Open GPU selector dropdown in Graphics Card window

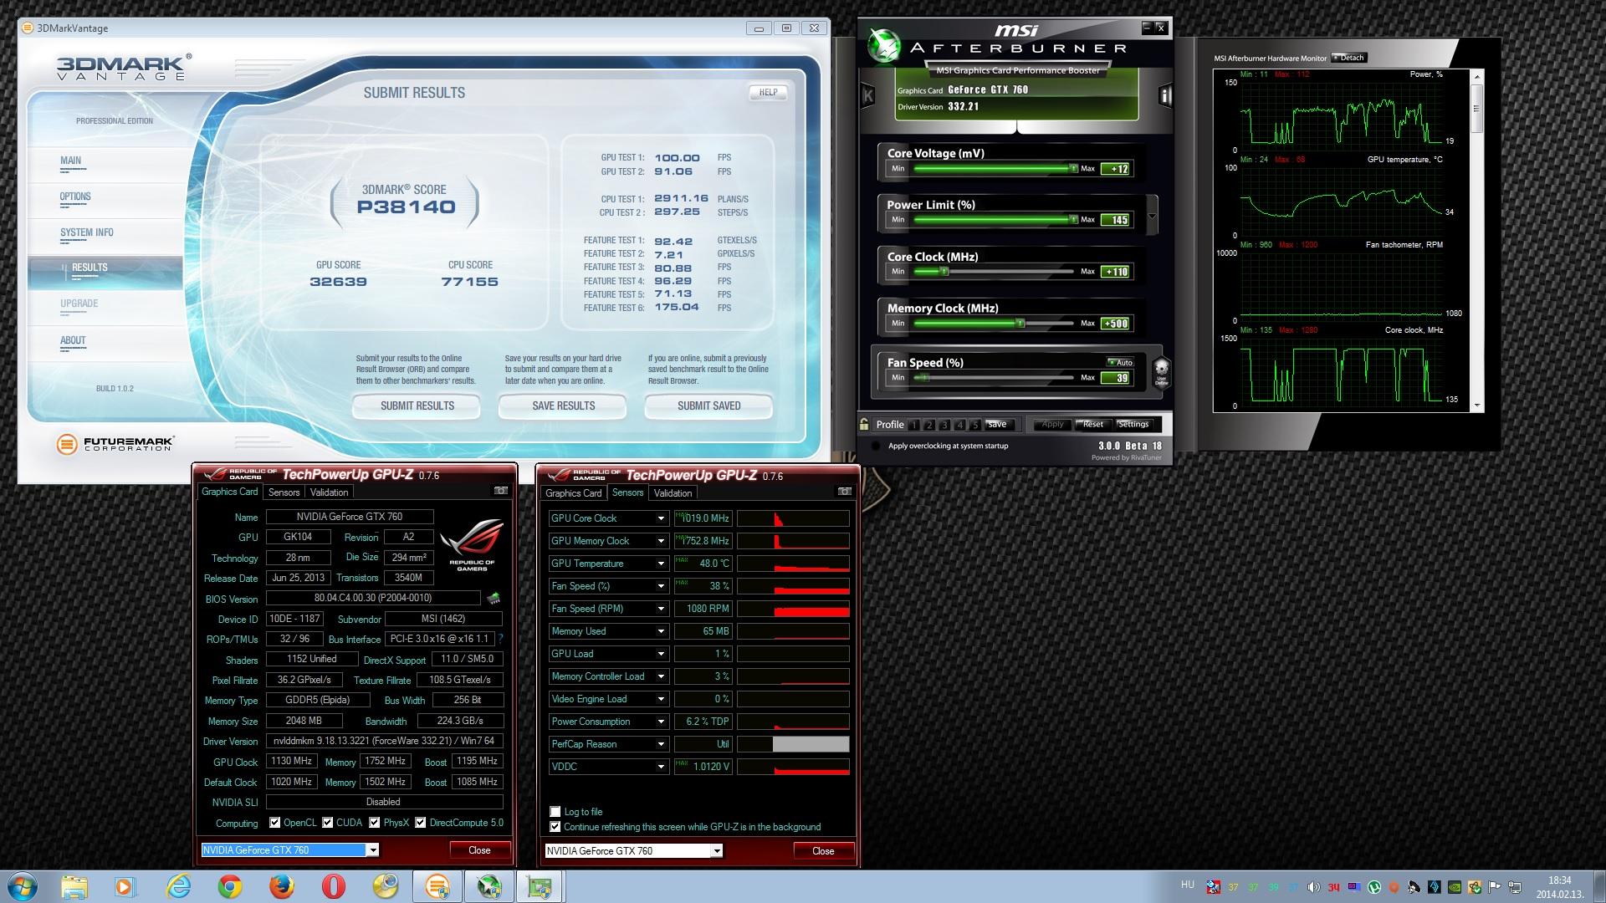coord(373,850)
